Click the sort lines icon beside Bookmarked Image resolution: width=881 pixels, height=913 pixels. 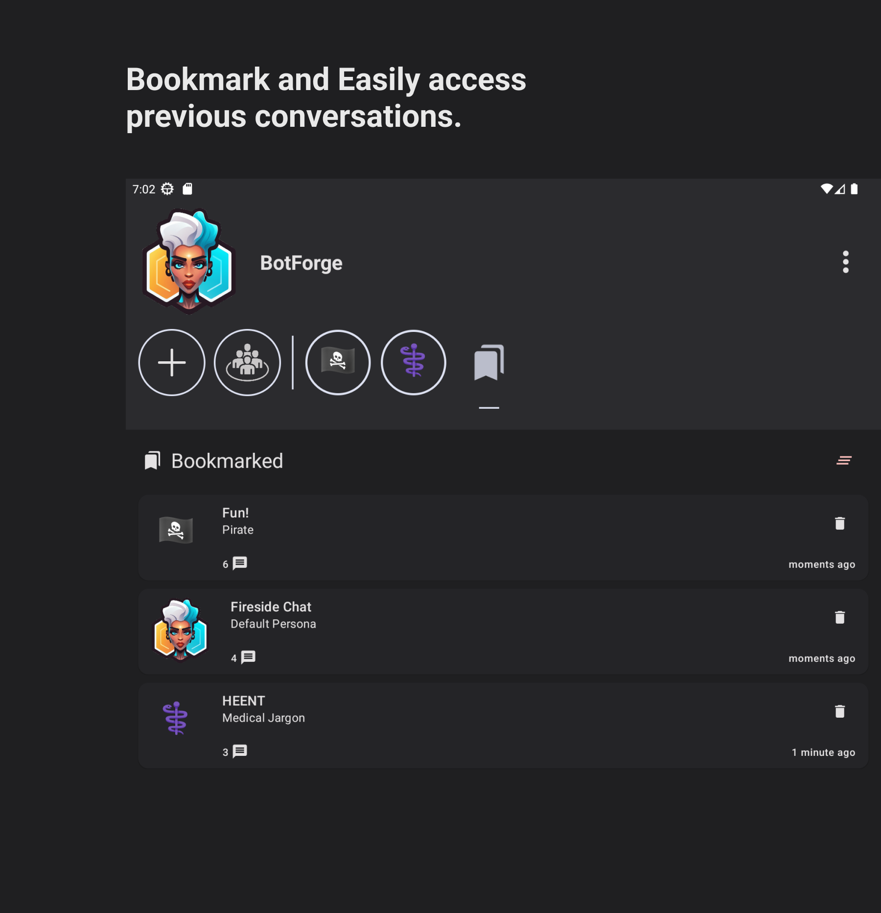click(844, 460)
